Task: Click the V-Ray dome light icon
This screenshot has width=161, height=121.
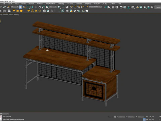Action: coord(17,11)
